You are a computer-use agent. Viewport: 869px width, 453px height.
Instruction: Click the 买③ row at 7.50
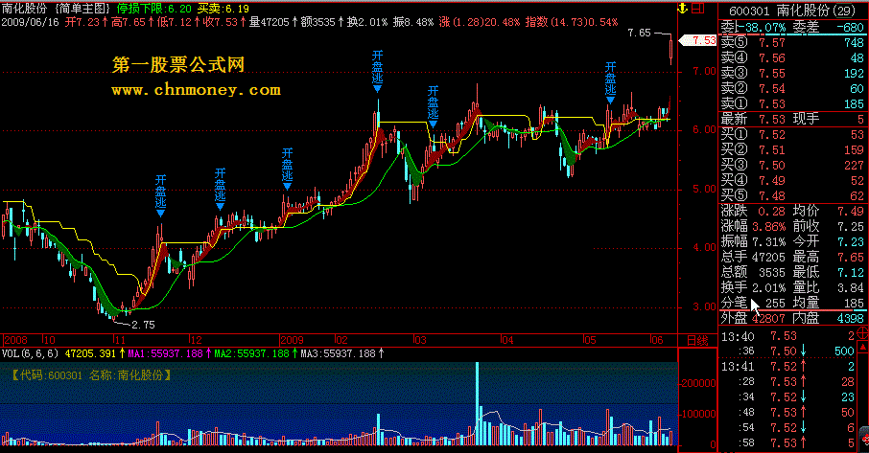tap(793, 165)
